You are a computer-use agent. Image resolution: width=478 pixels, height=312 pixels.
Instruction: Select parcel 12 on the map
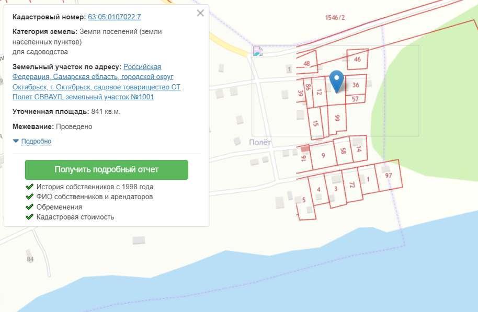click(x=319, y=91)
